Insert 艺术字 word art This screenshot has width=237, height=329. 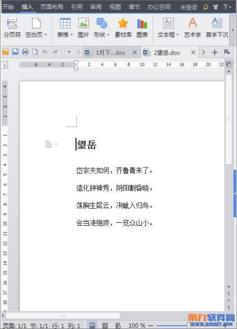192,28
